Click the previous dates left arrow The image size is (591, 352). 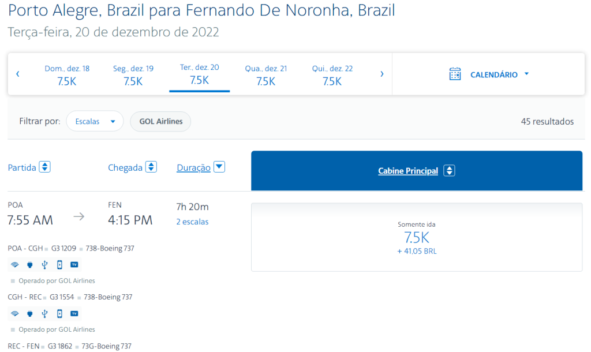(x=18, y=74)
